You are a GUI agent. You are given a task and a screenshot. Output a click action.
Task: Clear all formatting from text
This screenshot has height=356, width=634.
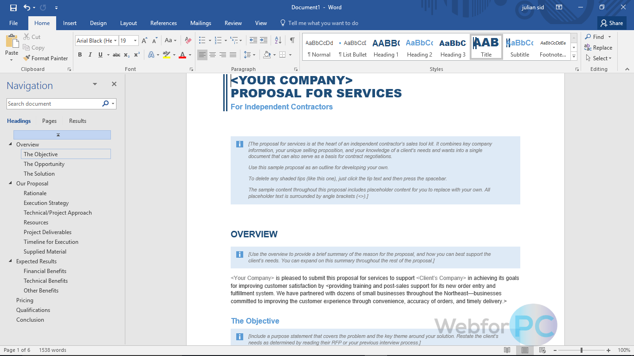tap(188, 40)
